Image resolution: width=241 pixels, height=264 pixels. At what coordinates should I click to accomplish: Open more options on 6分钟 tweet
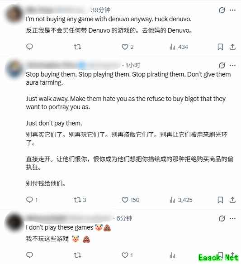tap(232, 218)
